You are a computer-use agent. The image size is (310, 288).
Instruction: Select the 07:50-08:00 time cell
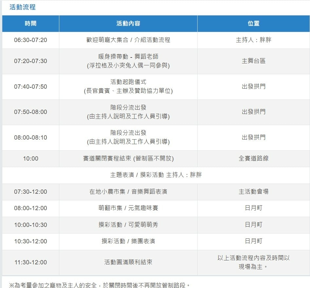[30, 112]
